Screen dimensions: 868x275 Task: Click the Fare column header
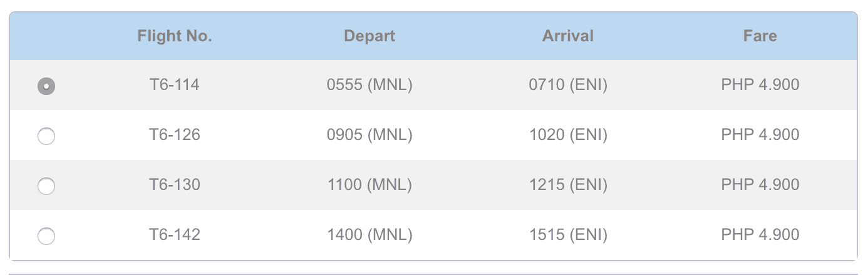click(x=760, y=36)
